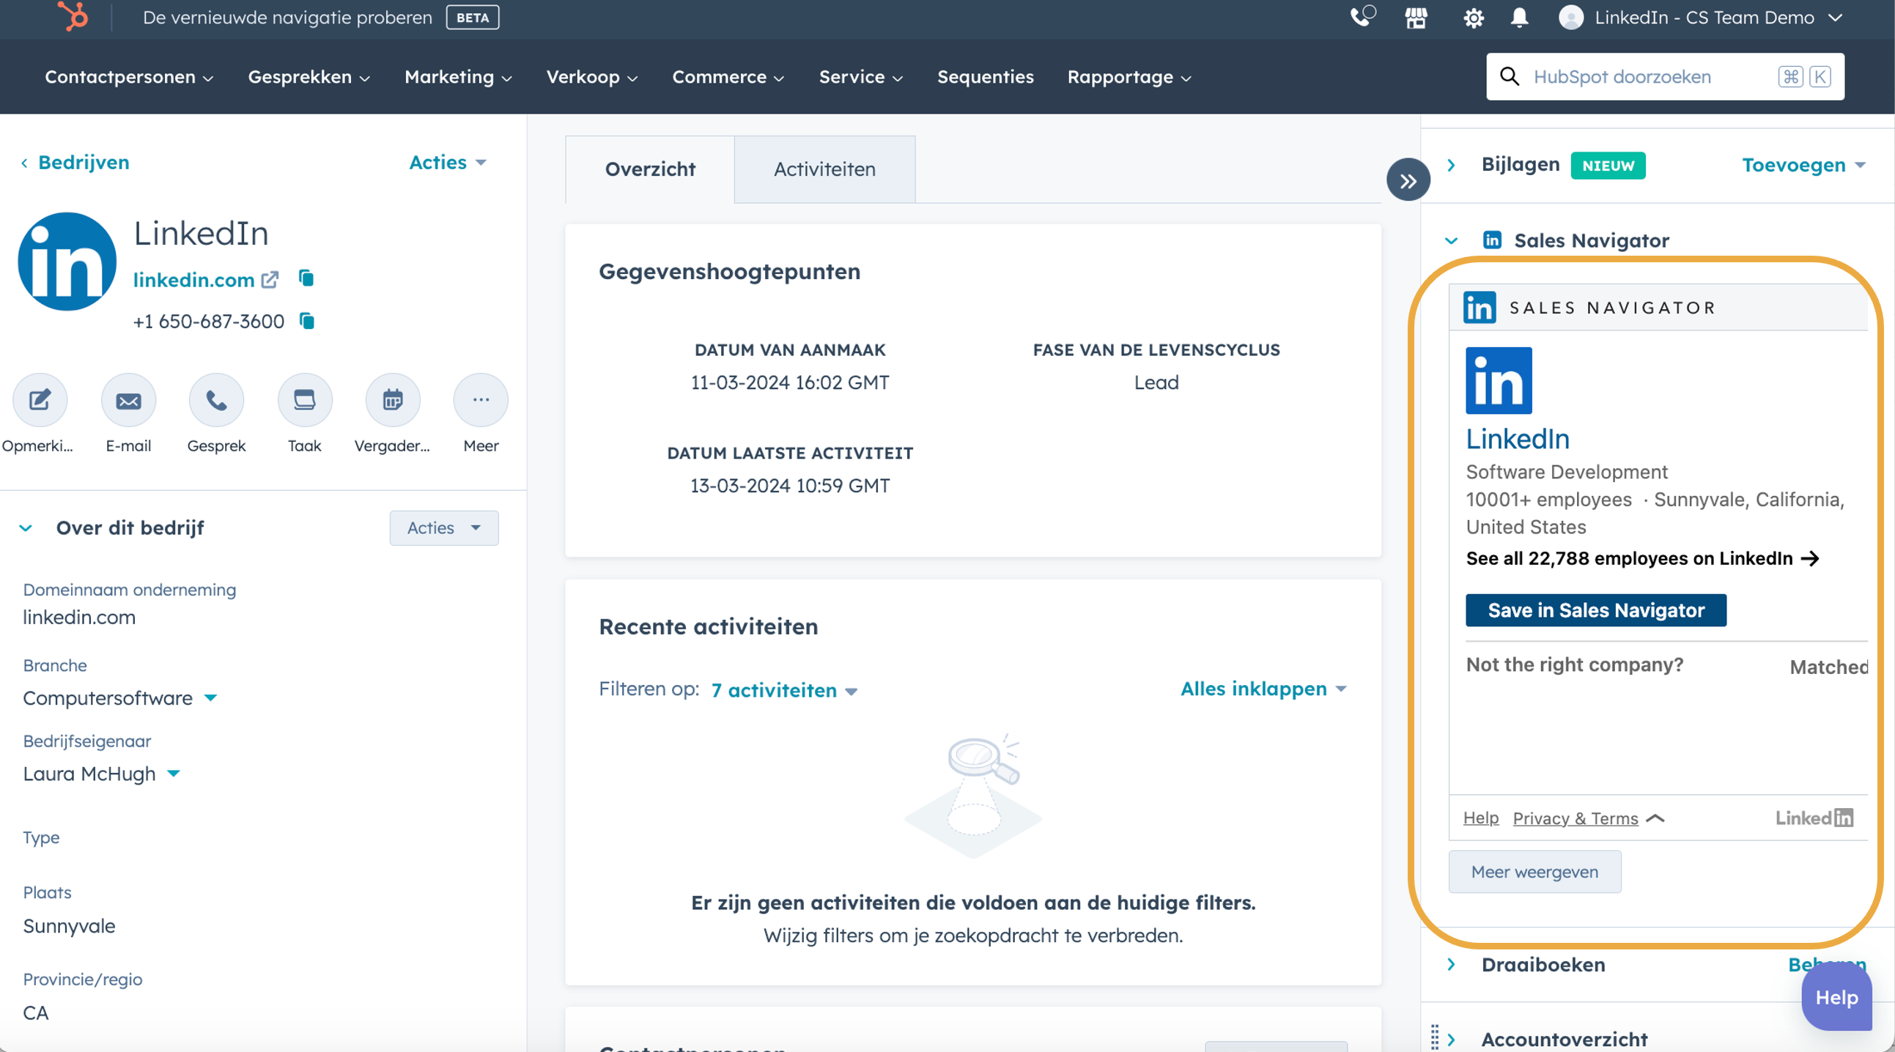
Task: Open the Alles inklappen dropdown
Action: [x=1263, y=689]
